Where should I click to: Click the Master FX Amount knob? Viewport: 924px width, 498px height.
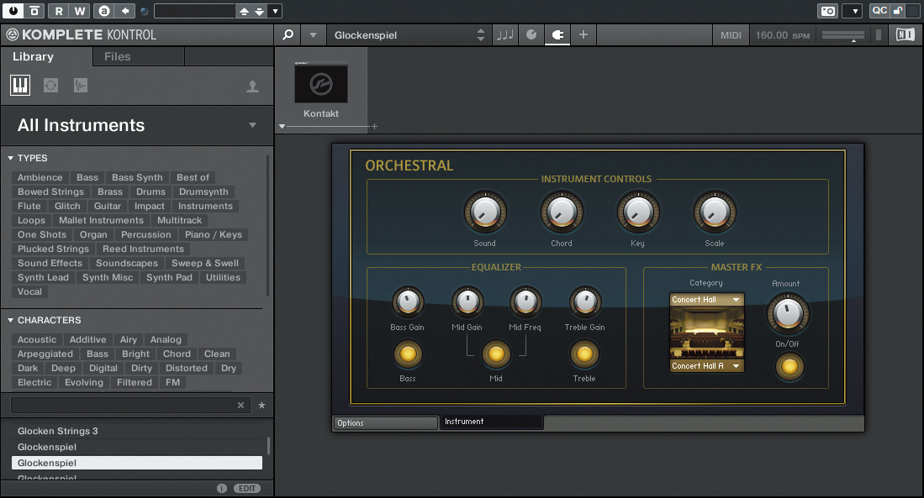[x=788, y=314]
